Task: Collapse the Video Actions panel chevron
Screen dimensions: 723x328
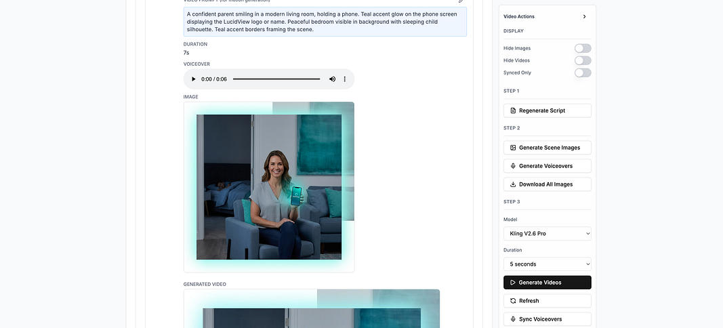Action: tap(584, 17)
